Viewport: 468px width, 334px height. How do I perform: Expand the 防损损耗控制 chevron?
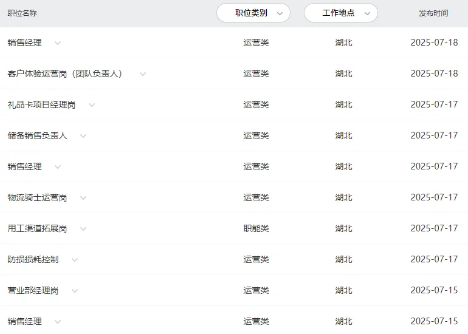point(75,260)
